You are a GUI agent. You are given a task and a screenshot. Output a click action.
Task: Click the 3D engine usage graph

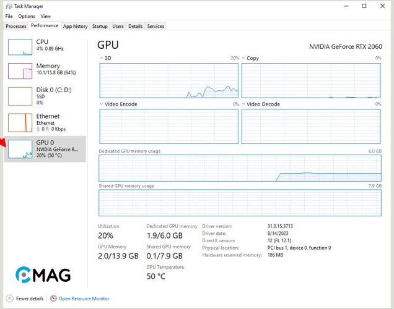pos(169,80)
